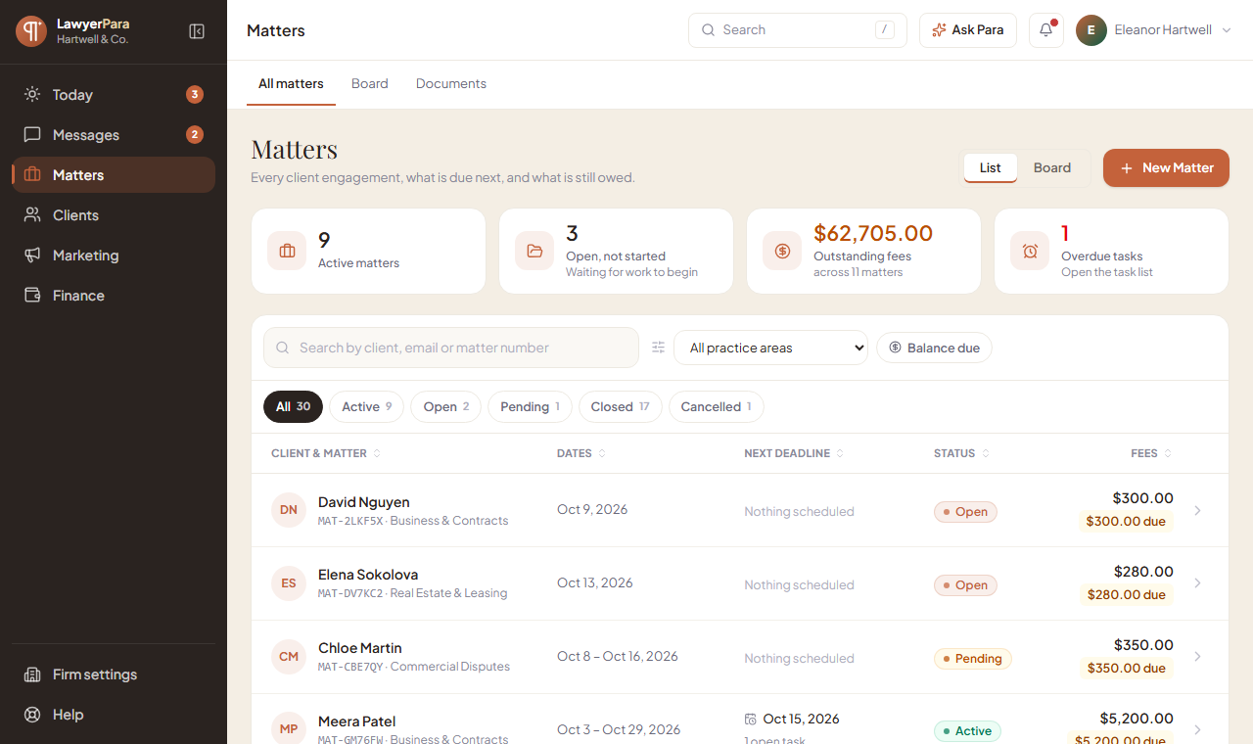Open the All practice areas dropdown
Image resolution: width=1253 pixels, height=744 pixels.
(x=770, y=348)
